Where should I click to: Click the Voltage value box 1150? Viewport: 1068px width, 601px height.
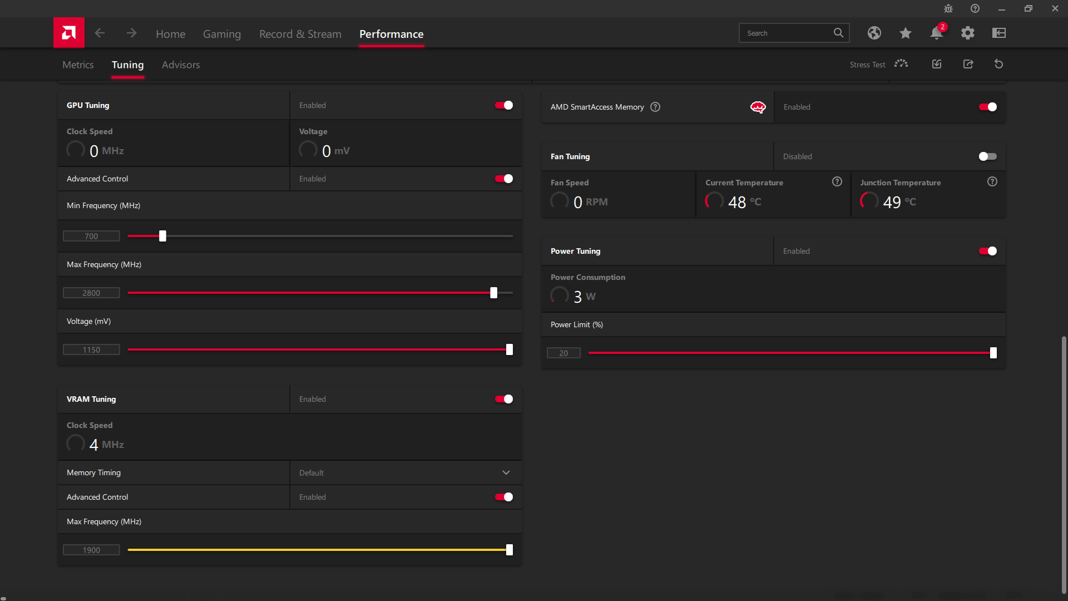tap(91, 349)
